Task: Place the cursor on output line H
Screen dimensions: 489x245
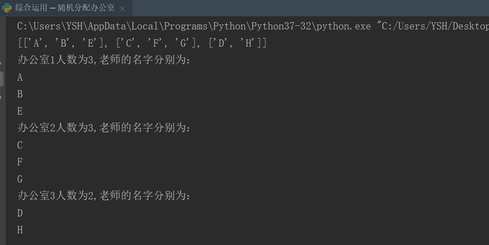Action: 20,230
